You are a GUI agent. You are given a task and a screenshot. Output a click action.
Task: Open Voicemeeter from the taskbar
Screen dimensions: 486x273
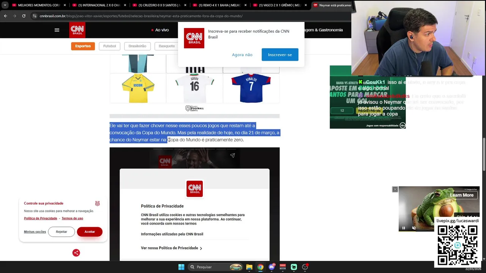click(x=282, y=267)
